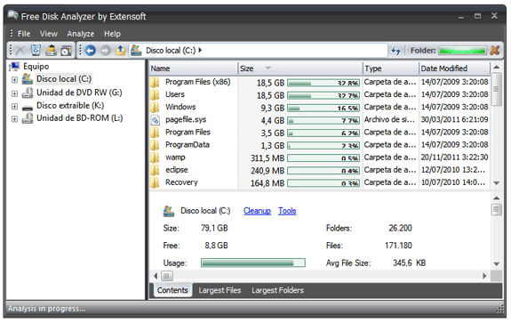Click the 311,5 MB size value of wamp
Image resolution: width=511 pixels, height=323 pixels.
(267, 158)
